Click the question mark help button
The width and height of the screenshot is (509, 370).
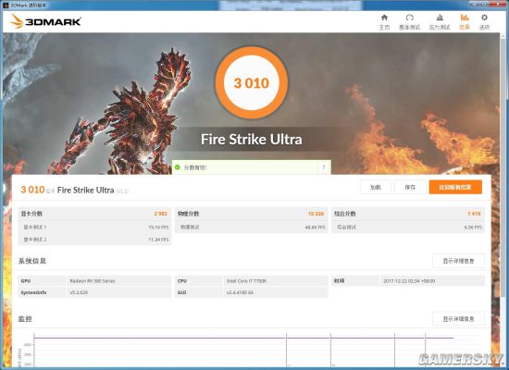323,167
